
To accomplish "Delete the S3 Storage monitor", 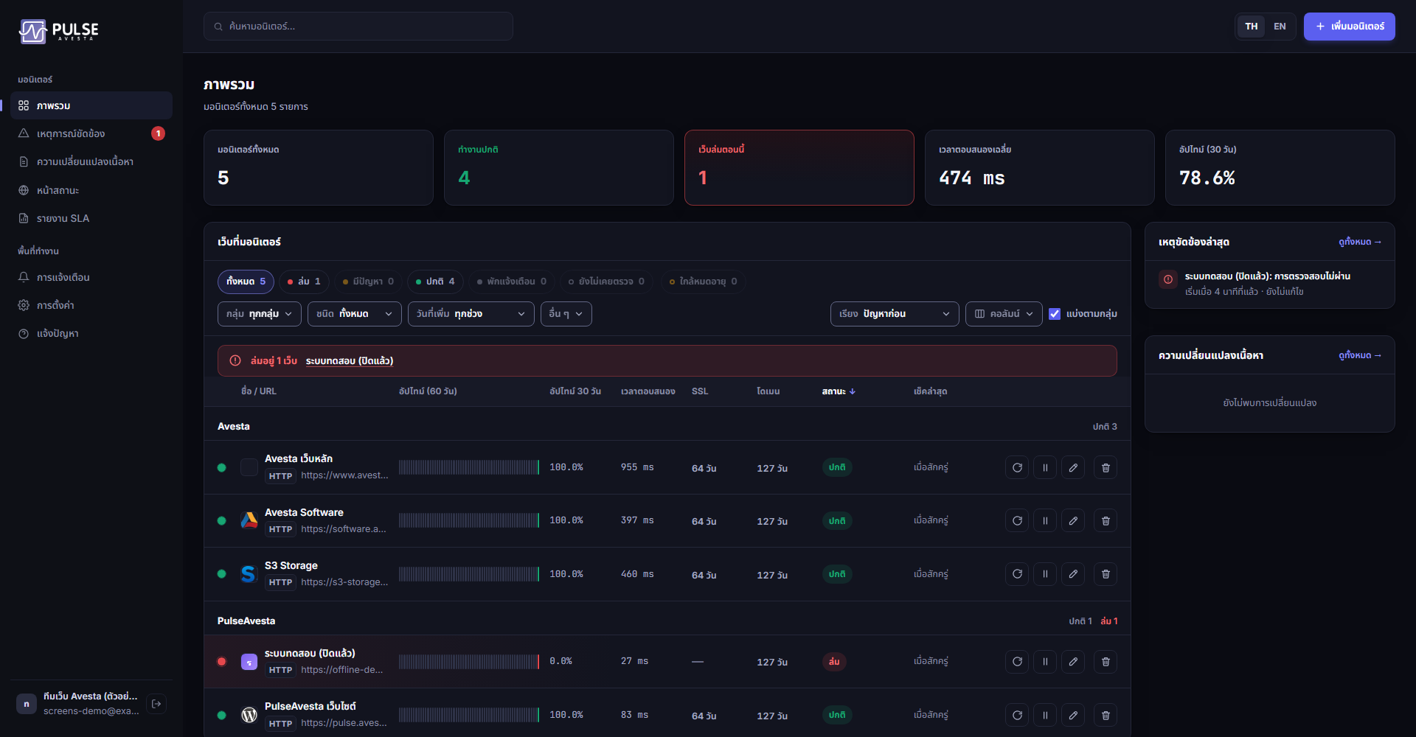I will pos(1106,573).
